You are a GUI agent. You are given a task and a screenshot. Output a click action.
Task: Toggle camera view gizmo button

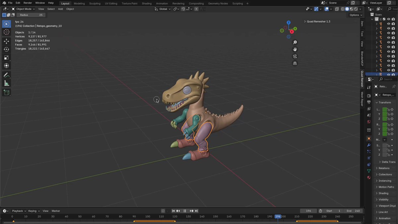(x=295, y=56)
